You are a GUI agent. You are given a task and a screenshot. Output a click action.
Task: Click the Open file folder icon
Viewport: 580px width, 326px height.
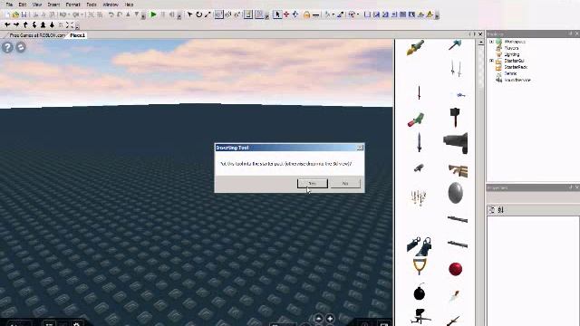click(15, 14)
